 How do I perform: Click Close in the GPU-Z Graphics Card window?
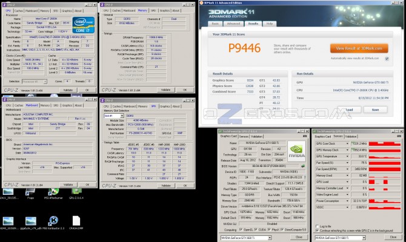[x=299, y=237]
